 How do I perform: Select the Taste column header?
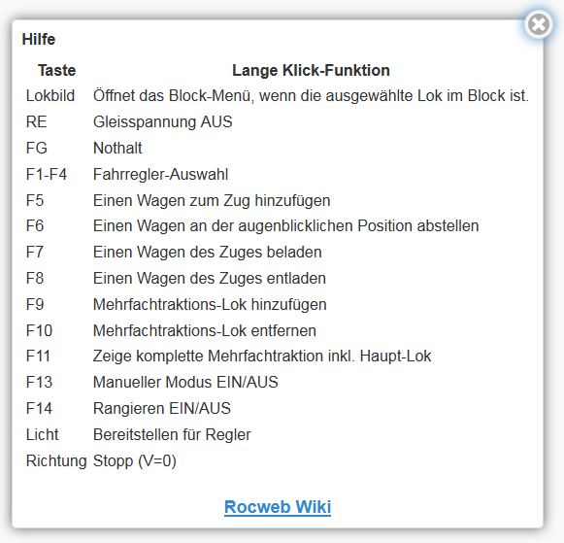coord(57,70)
